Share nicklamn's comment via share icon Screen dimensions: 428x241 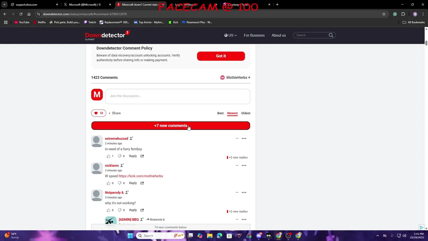click(x=142, y=183)
